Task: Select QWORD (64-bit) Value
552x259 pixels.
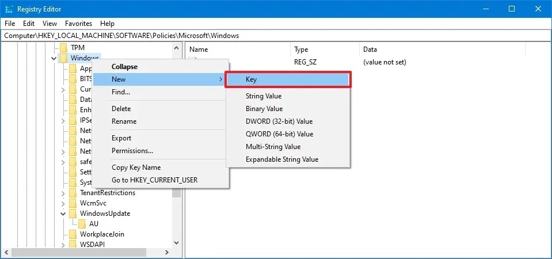Action: (x=288, y=134)
